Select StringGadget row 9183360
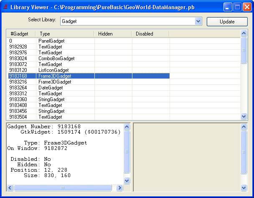The image size is (254, 198). tap(89, 99)
